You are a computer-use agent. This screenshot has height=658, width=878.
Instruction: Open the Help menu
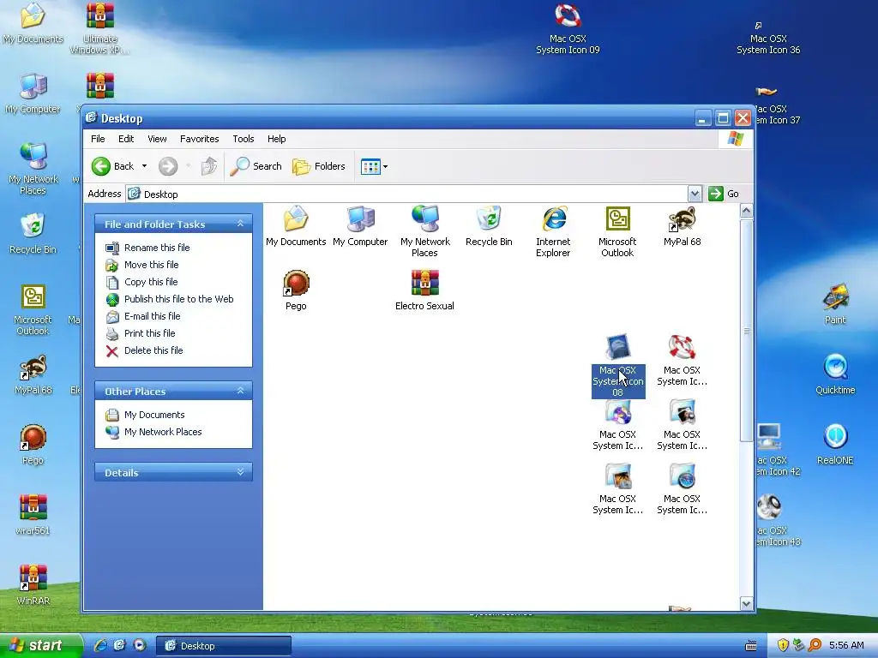point(277,139)
